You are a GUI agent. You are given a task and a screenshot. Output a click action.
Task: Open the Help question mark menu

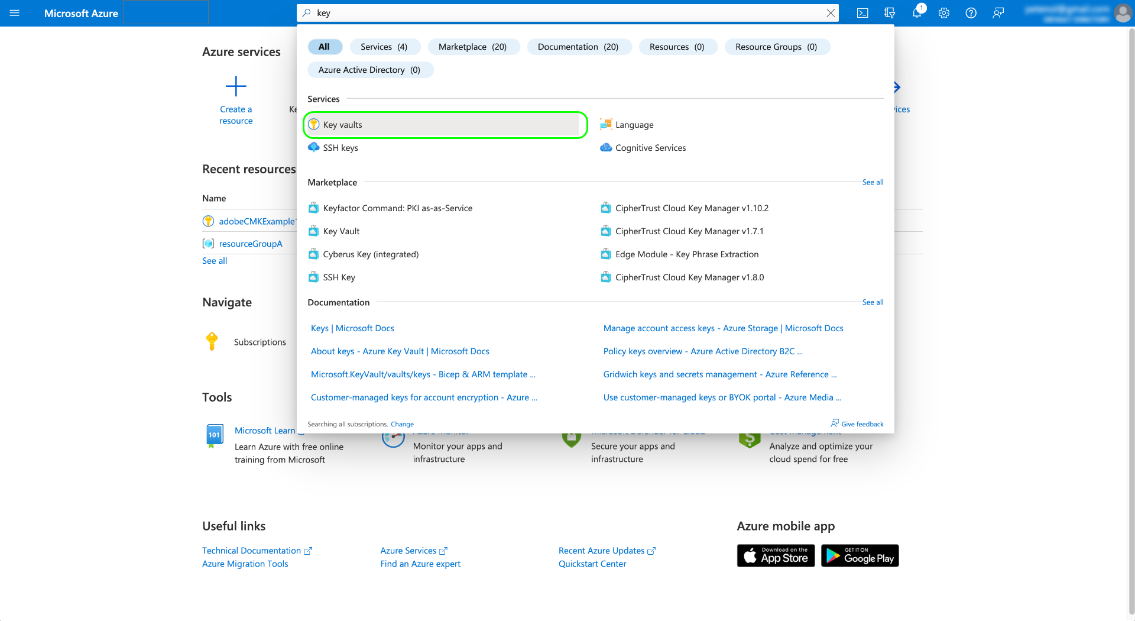pyautogui.click(x=971, y=13)
